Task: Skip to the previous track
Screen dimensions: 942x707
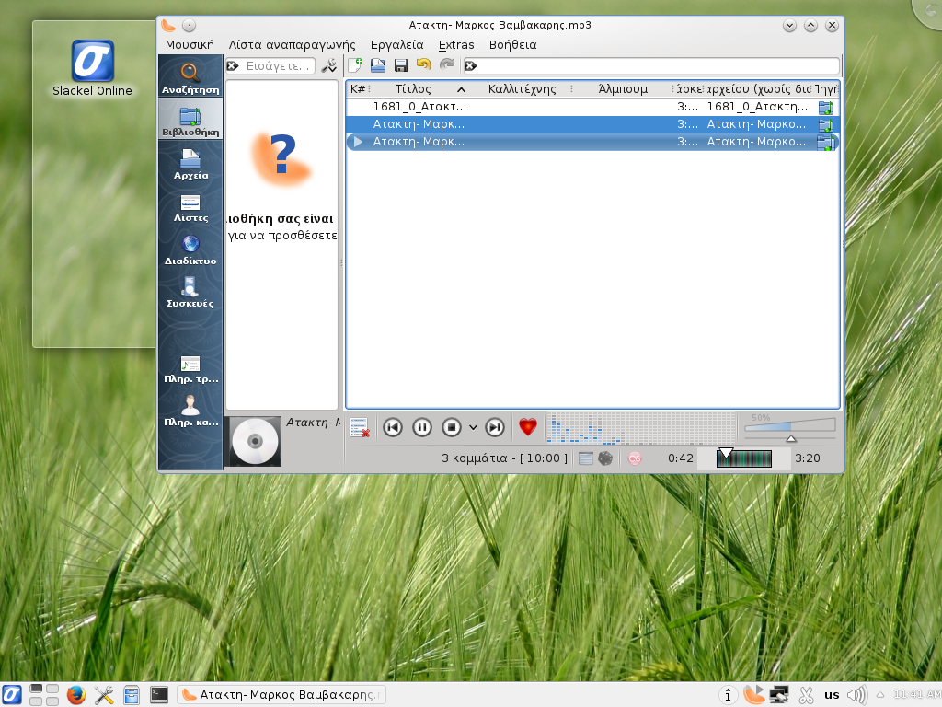Action: [x=393, y=427]
